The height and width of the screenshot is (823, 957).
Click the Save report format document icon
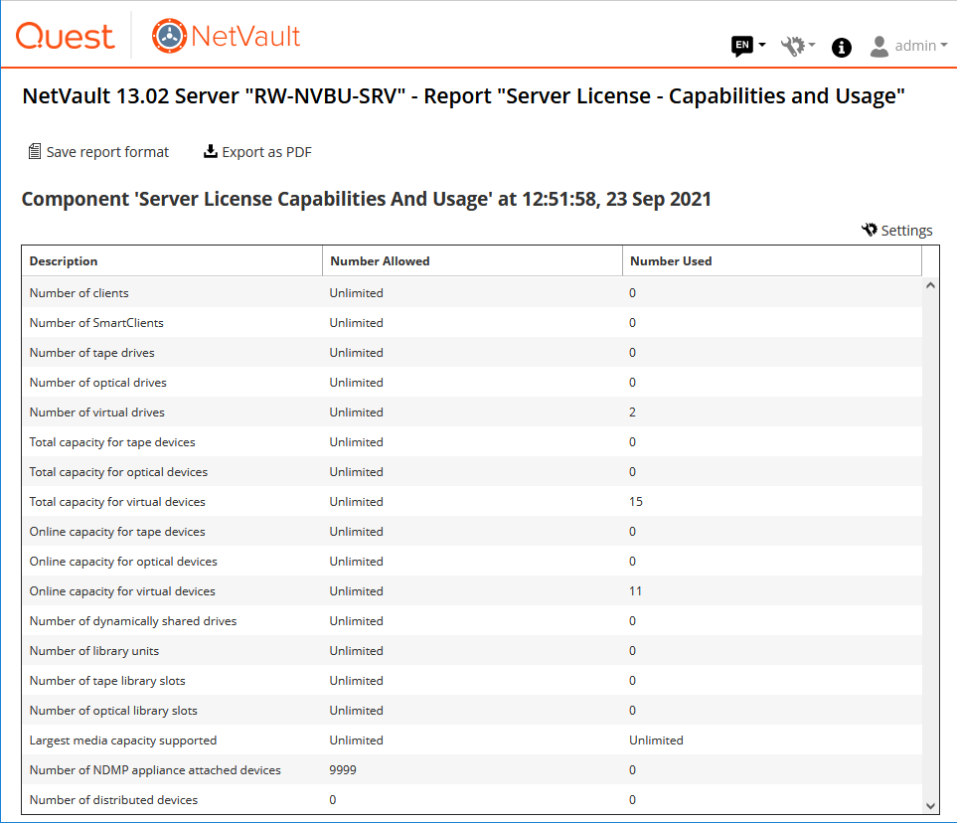click(x=35, y=151)
